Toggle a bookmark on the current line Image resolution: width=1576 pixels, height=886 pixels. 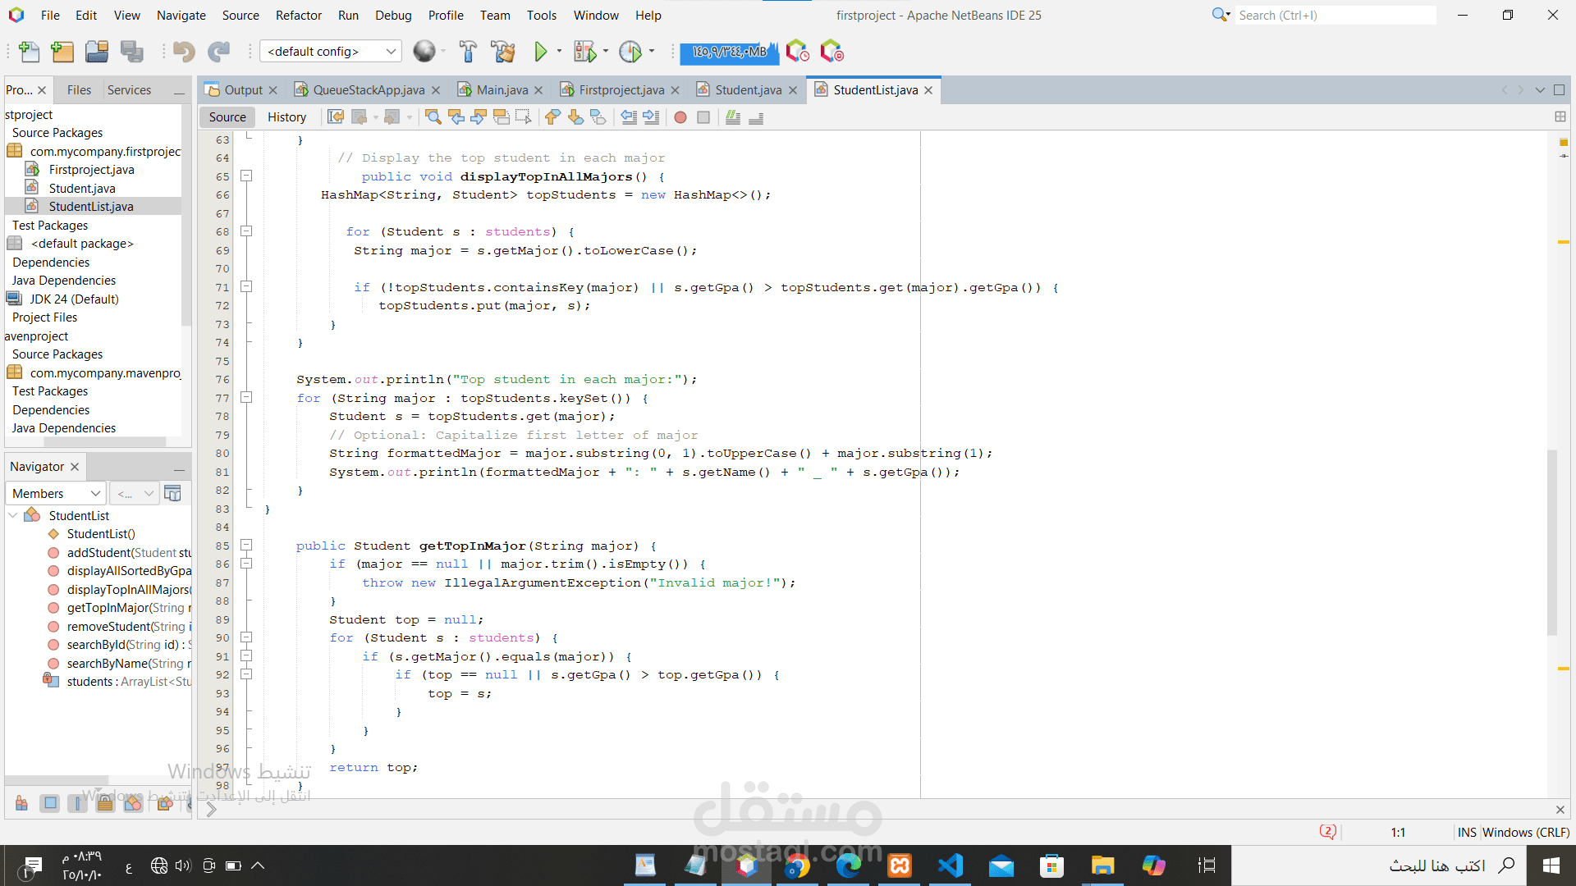[x=598, y=117]
